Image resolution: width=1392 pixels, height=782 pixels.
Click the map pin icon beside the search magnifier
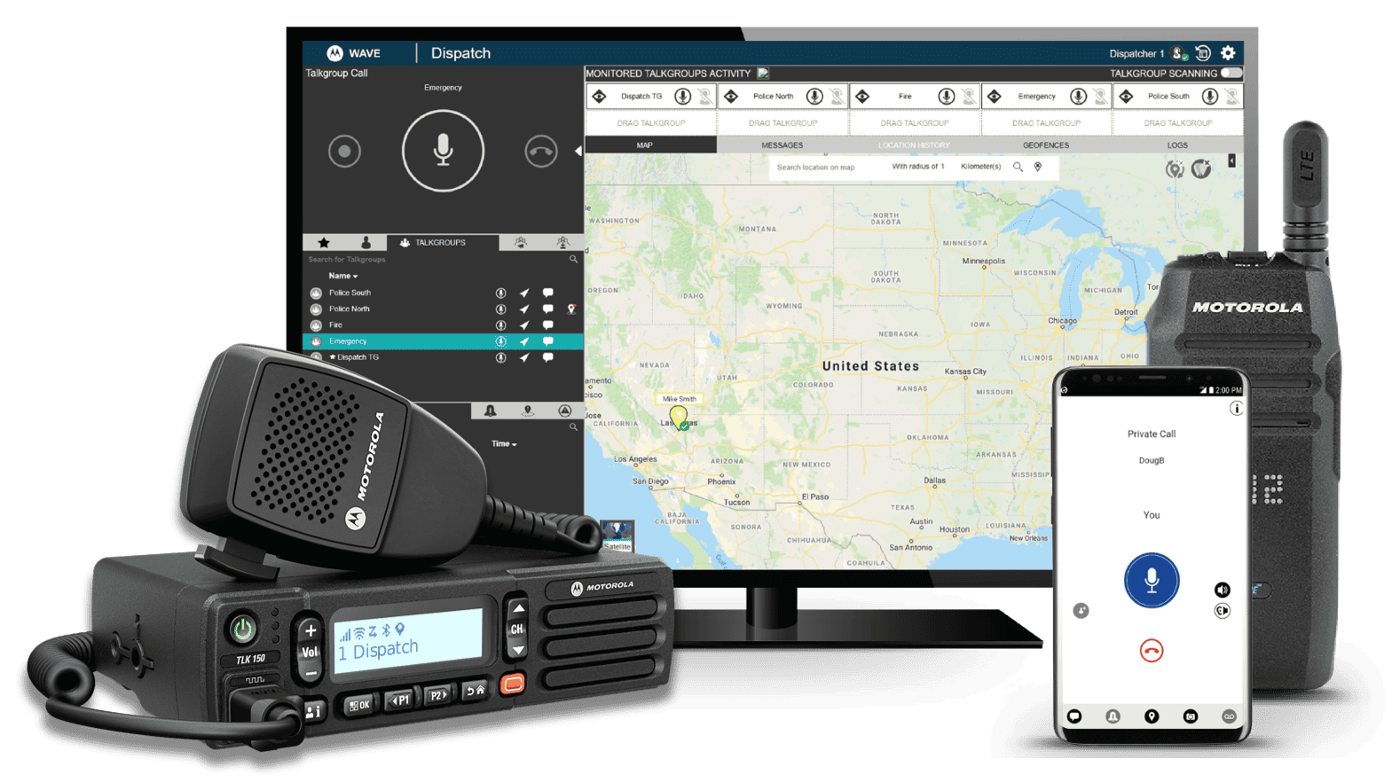coord(1037,167)
